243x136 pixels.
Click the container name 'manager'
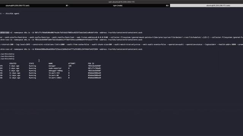pyautogui.click(x=52, y=66)
